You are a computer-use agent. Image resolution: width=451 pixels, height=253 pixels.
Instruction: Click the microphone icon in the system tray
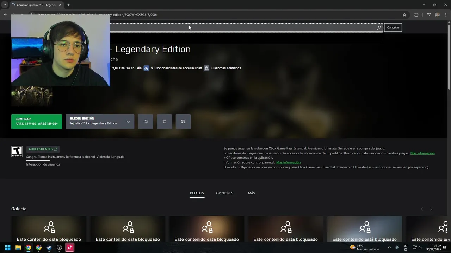[397, 247]
